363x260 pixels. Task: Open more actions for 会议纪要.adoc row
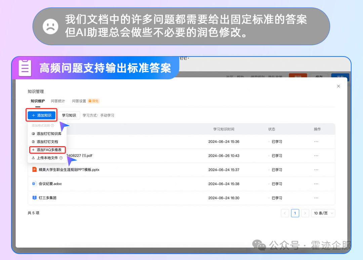pos(316,184)
